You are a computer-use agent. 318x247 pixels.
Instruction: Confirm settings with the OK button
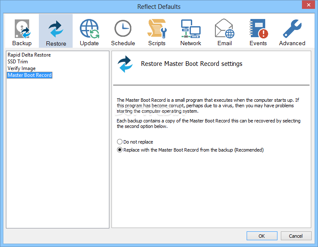pyautogui.click(x=262, y=236)
